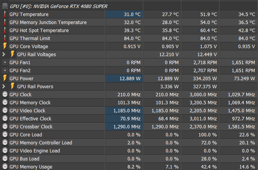
Task: Click the GPU chip icon in the header row
Action: pos(5,6)
